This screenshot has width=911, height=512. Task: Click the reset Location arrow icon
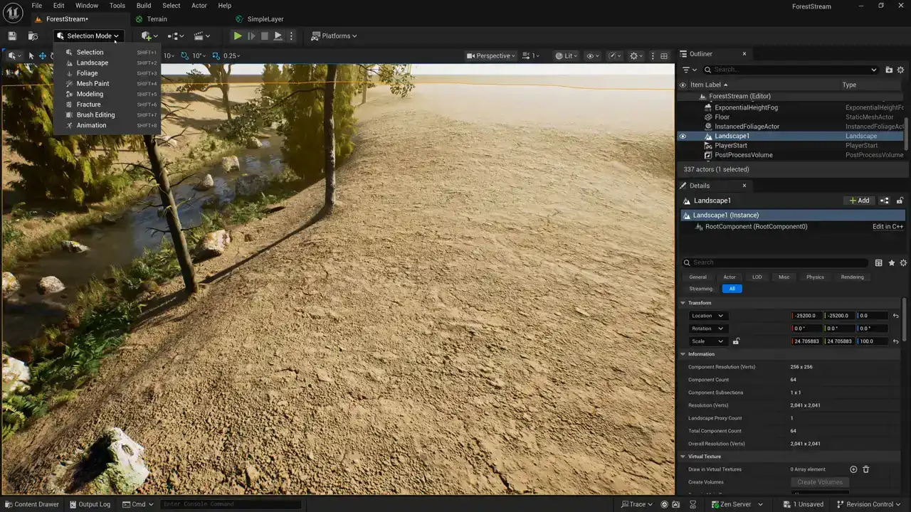[x=895, y=316]
